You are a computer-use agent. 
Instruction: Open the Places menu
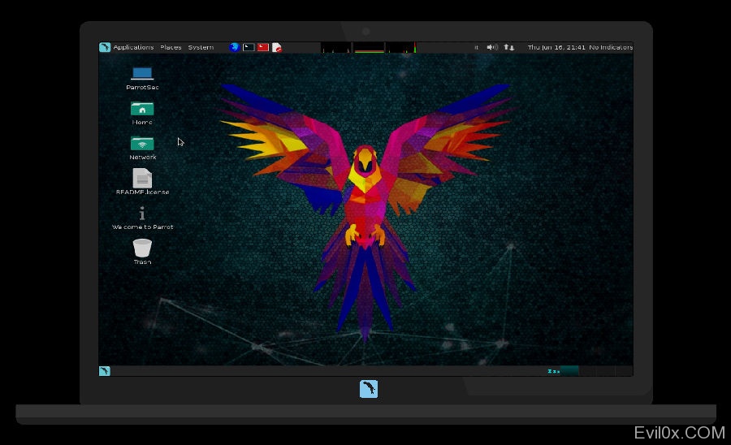click(171, 47)
